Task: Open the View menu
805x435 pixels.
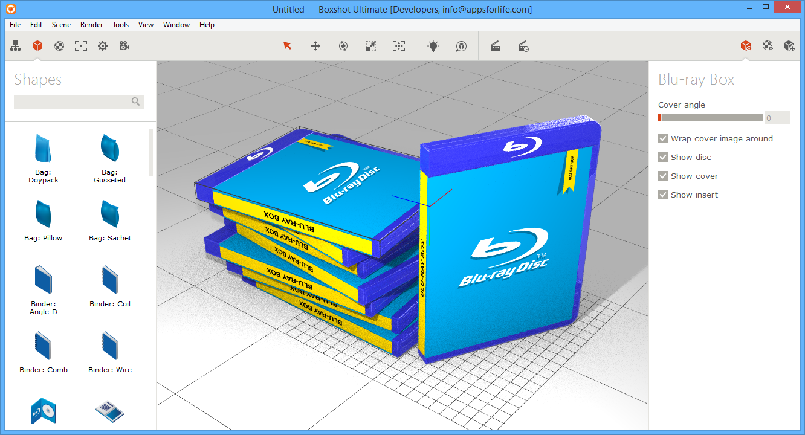Action: coord(146,25)
